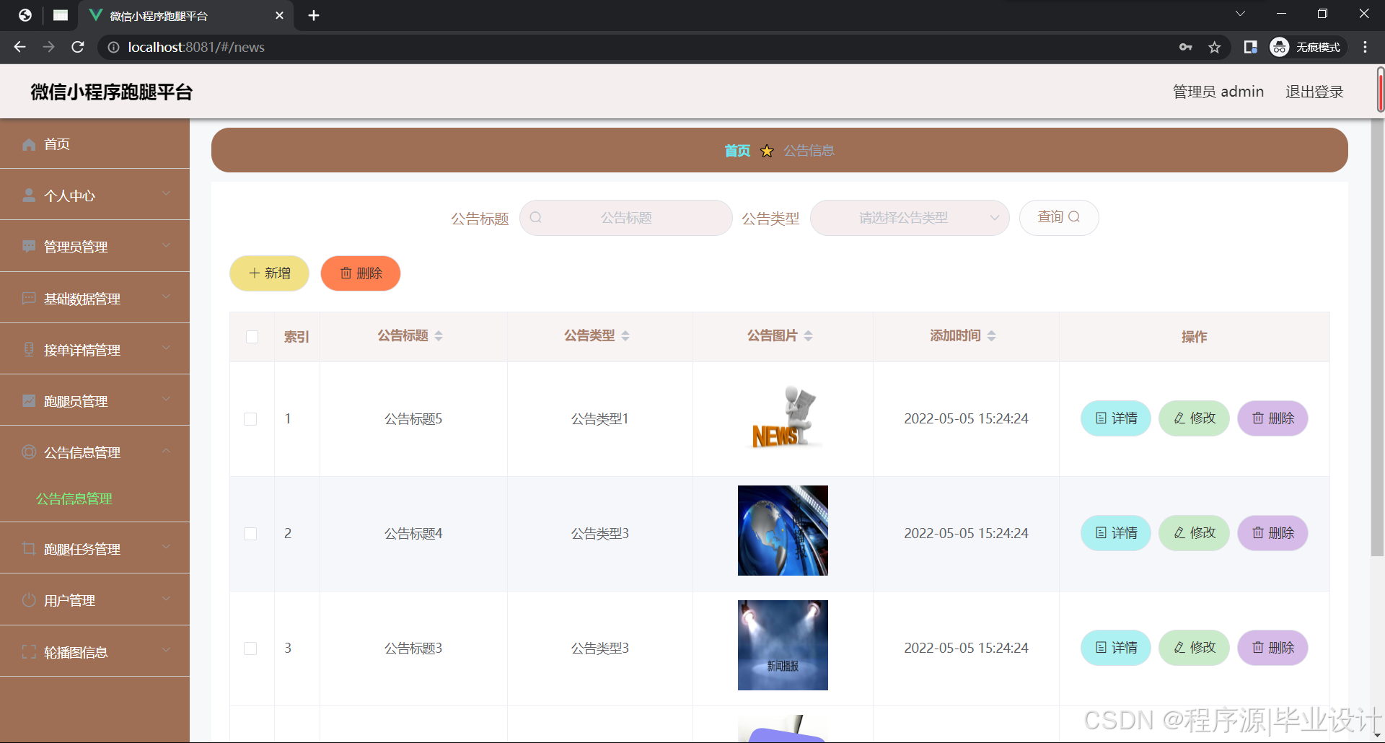Click the 管理员 admin label in header

pyautogui.click(x=1218, y=92)
